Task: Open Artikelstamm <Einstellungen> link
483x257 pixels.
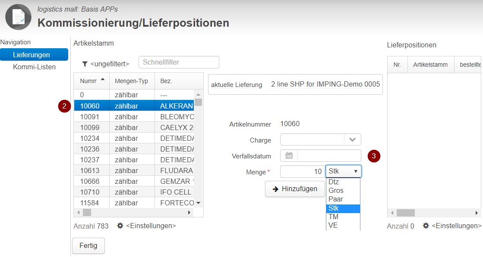Action: tap(151, 226)
